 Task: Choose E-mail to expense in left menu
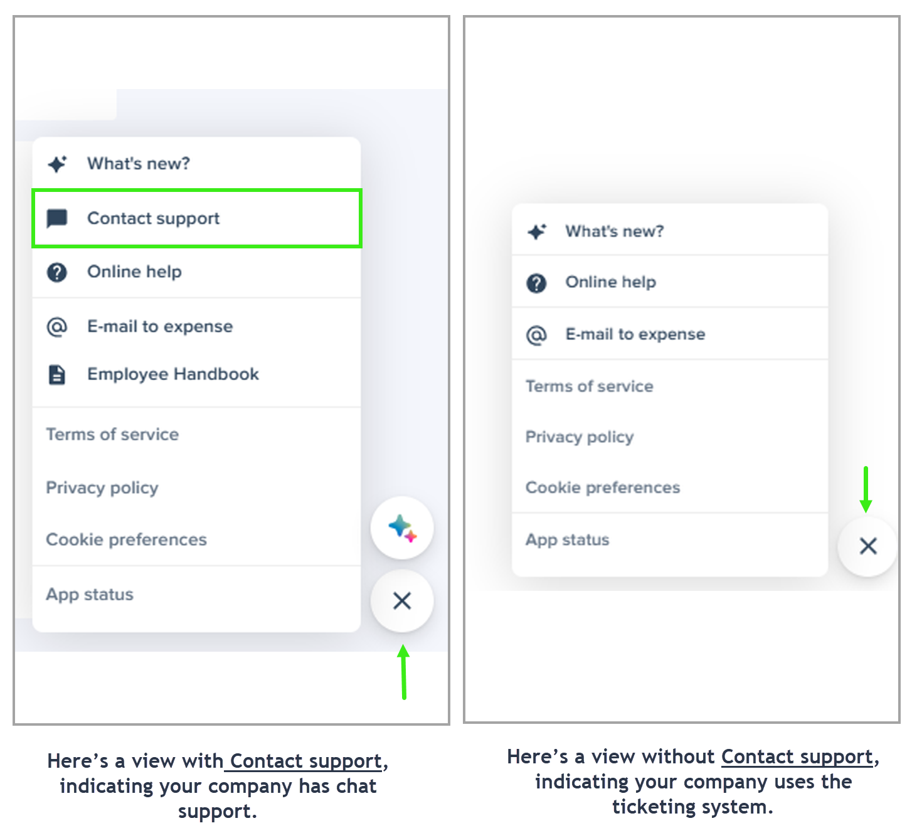(x=160, y=327)
